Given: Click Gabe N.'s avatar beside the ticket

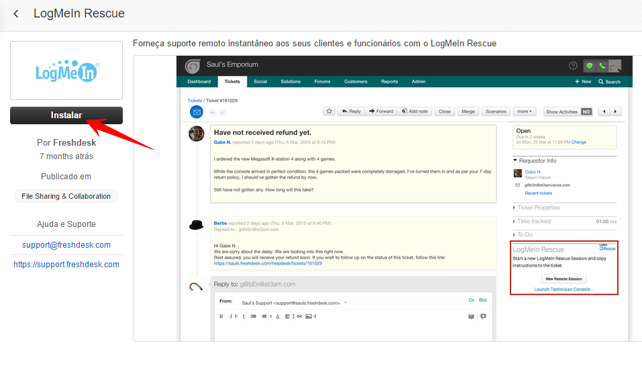Looking at the screenshot, I should click(197, 134).
